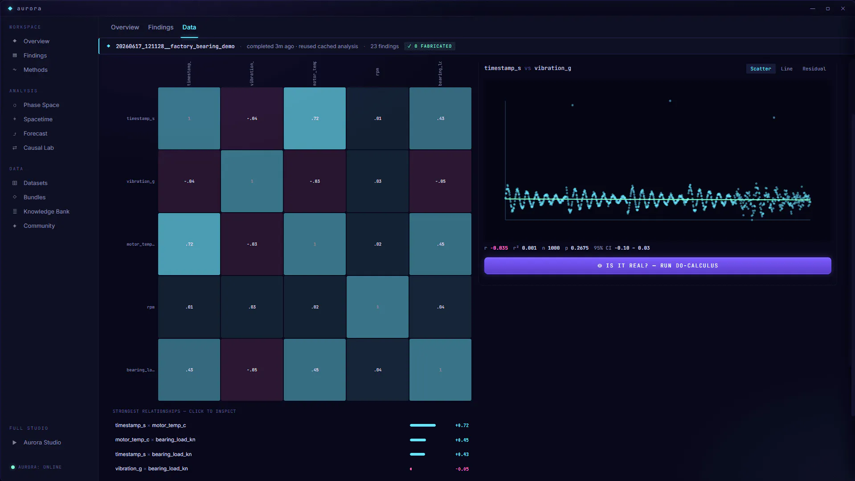The width and height of the screenshot is (855, 481).
Task: Click the aurora logo in title bar
Action: pyautogui.click(x=10, y=8)
